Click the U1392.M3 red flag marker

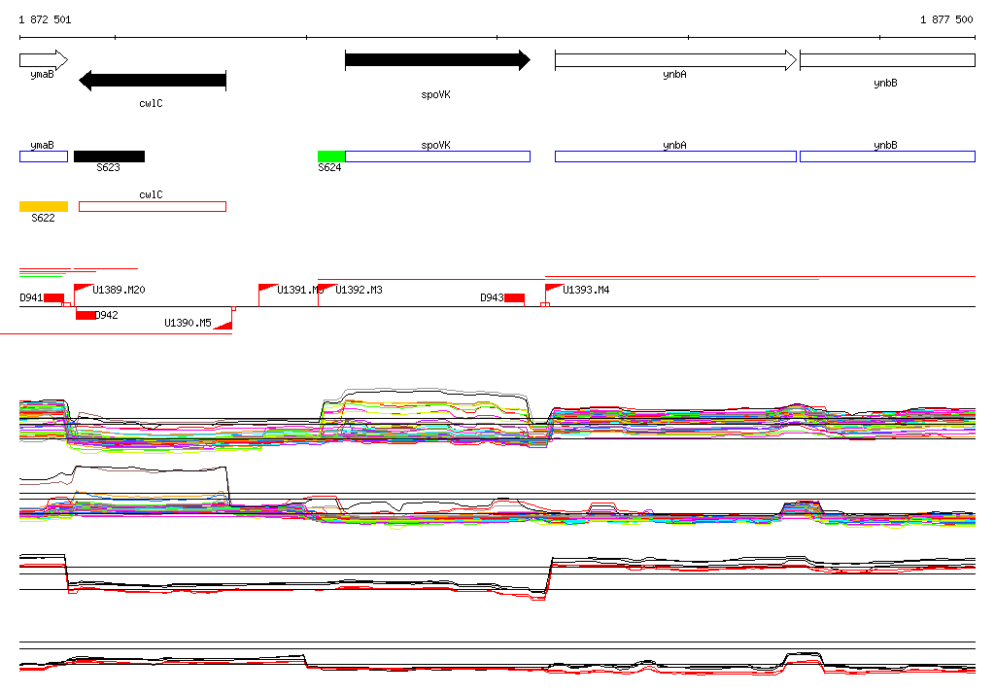326,289
